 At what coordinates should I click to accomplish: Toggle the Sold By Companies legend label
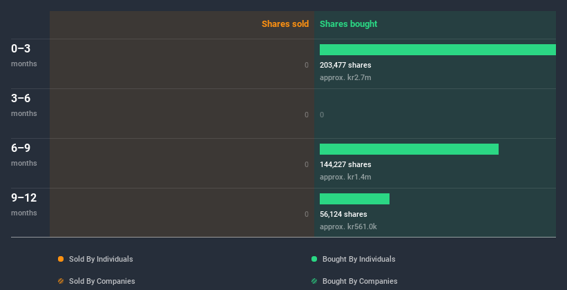102,281
